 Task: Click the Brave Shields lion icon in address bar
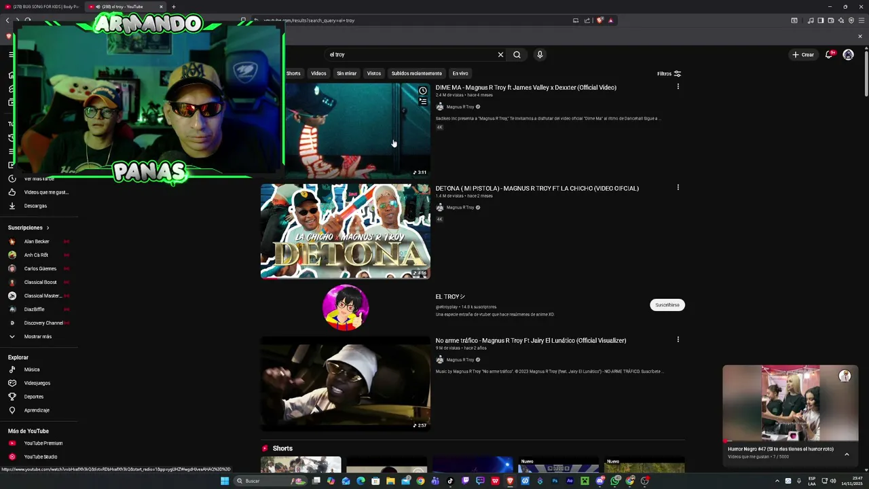(x=600, y=20)
